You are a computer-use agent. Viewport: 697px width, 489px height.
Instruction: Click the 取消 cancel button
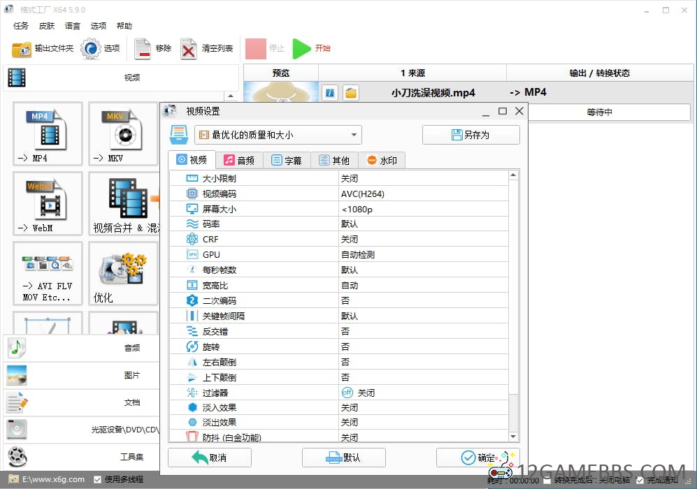[209, 458]
